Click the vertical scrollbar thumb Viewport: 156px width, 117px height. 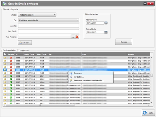[x=152, y=75]
